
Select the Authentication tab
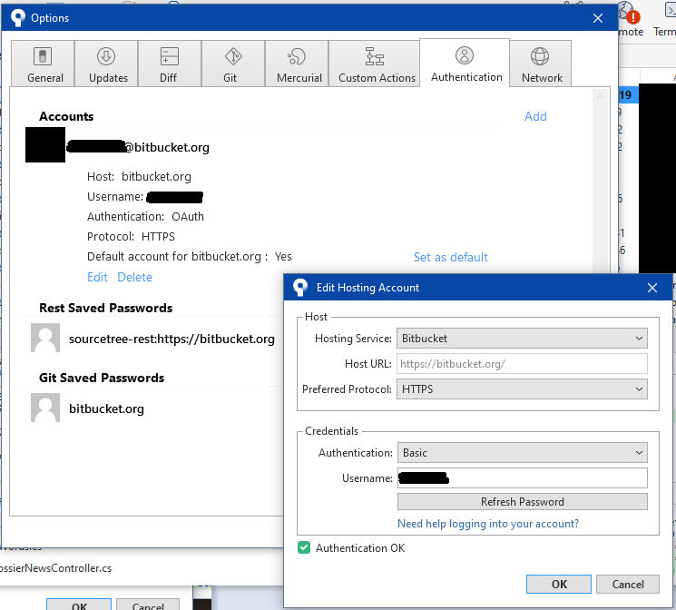pos(465,63)
